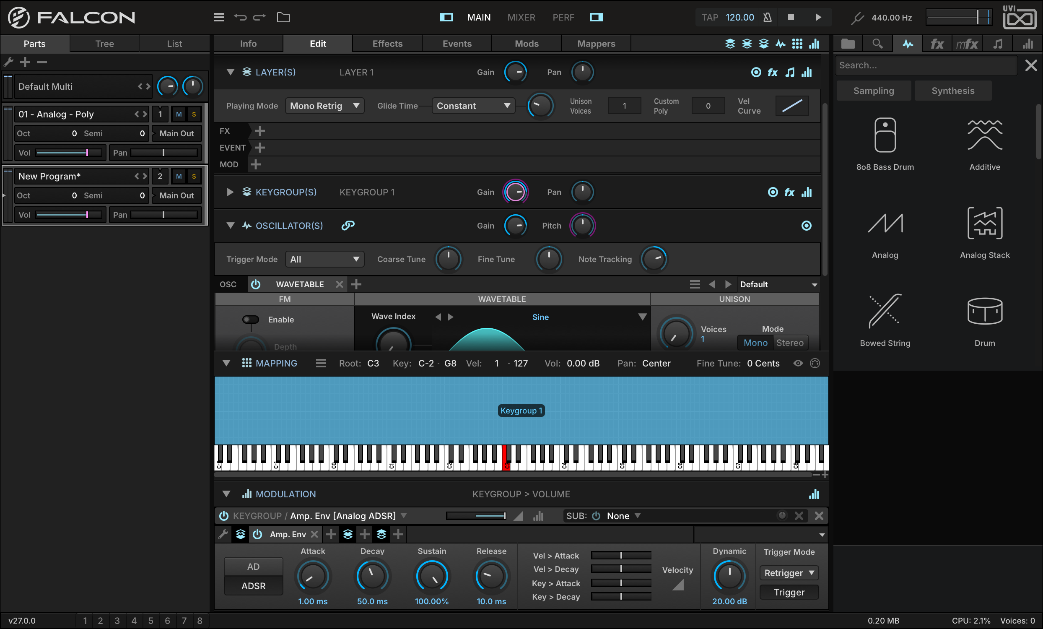Mute the 01 - Analog - Poly part
Viewport: 1043px width, 629px height.
tap(179, 114)
